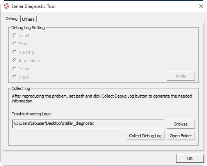
Task: Switch to the Debug tab
Action: coord(12,19)
